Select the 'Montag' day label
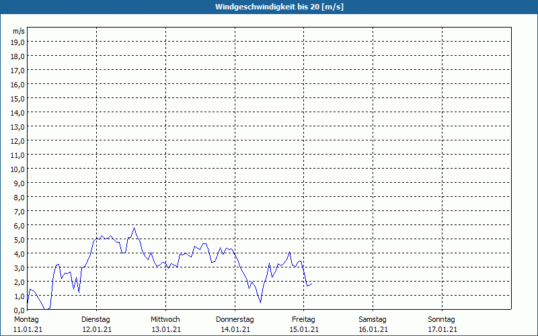 [x=26, y=320]
